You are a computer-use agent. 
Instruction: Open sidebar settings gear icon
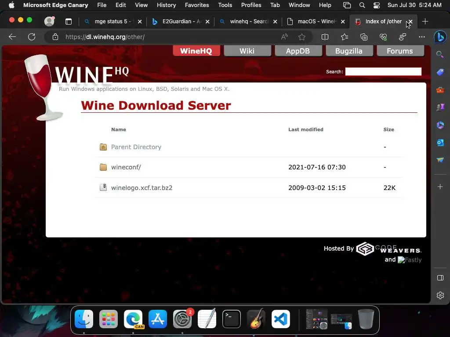tap(440, 295)
